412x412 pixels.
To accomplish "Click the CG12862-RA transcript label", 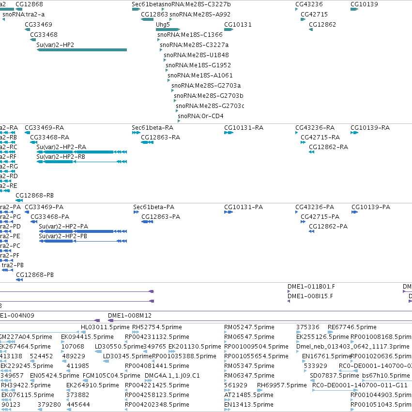I will click(x=328, y=147).
